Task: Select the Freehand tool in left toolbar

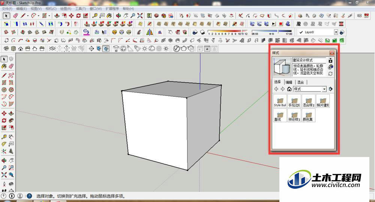Action: (11, 76)
